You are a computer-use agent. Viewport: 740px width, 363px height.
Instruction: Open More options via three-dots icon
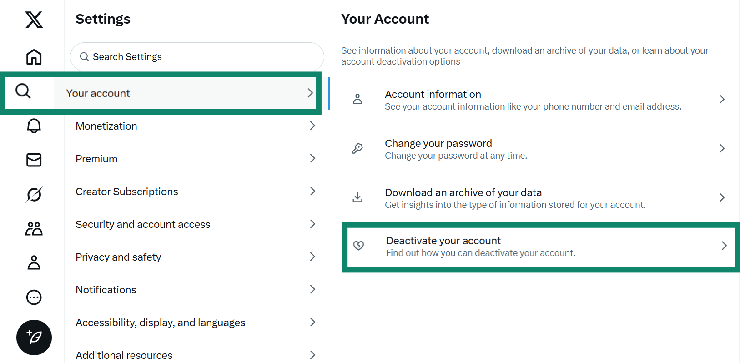pos(34,297)
